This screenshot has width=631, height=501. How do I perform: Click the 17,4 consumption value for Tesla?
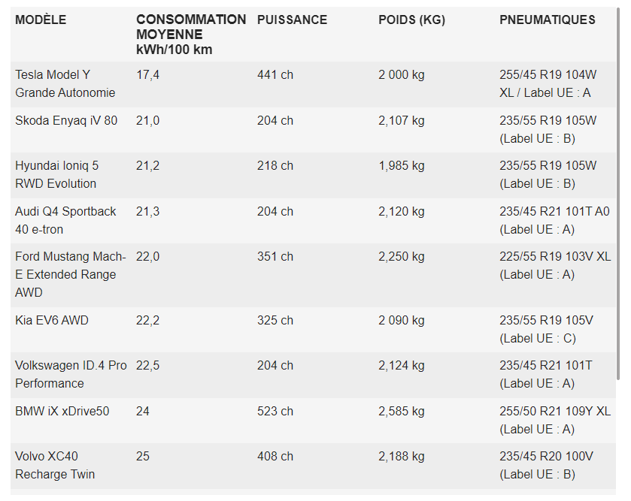[x=147, y=74]
